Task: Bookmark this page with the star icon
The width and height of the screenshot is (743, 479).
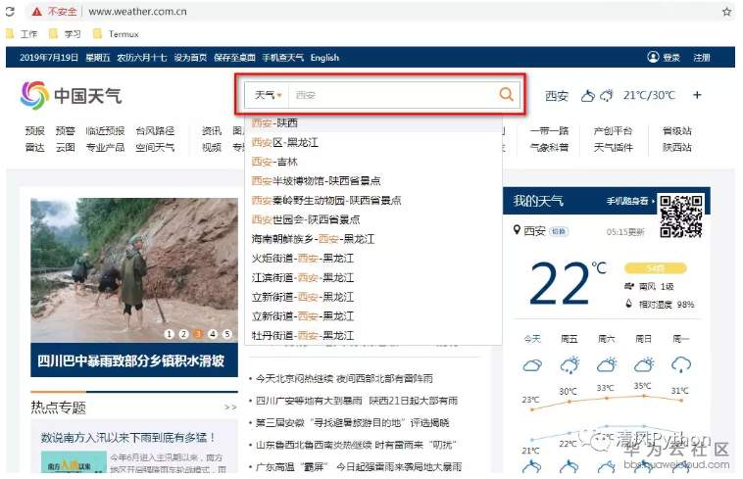Action: click(726, 12)
